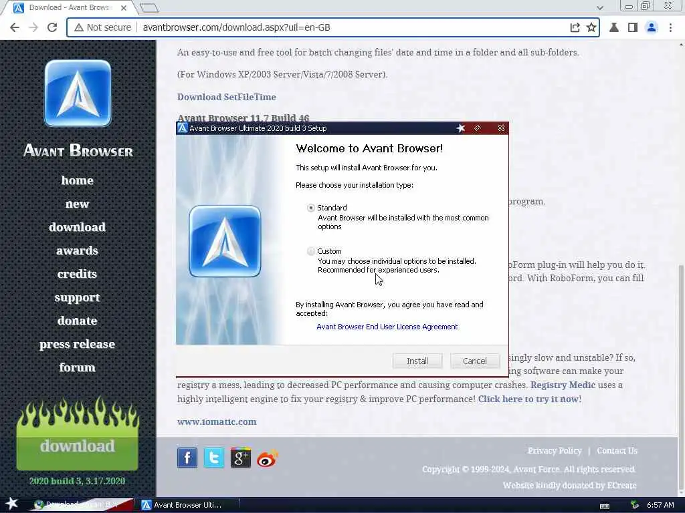
Task: Open a new browser tab
Action: pyautogui.click(x=149, y=8)
